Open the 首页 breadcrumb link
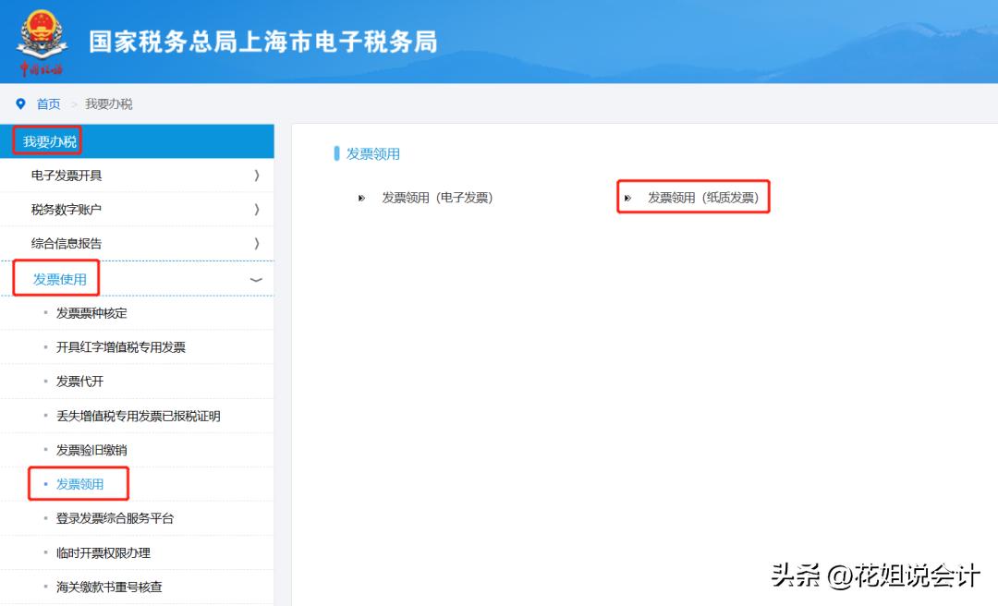The image size is (998, 606). 48,103
